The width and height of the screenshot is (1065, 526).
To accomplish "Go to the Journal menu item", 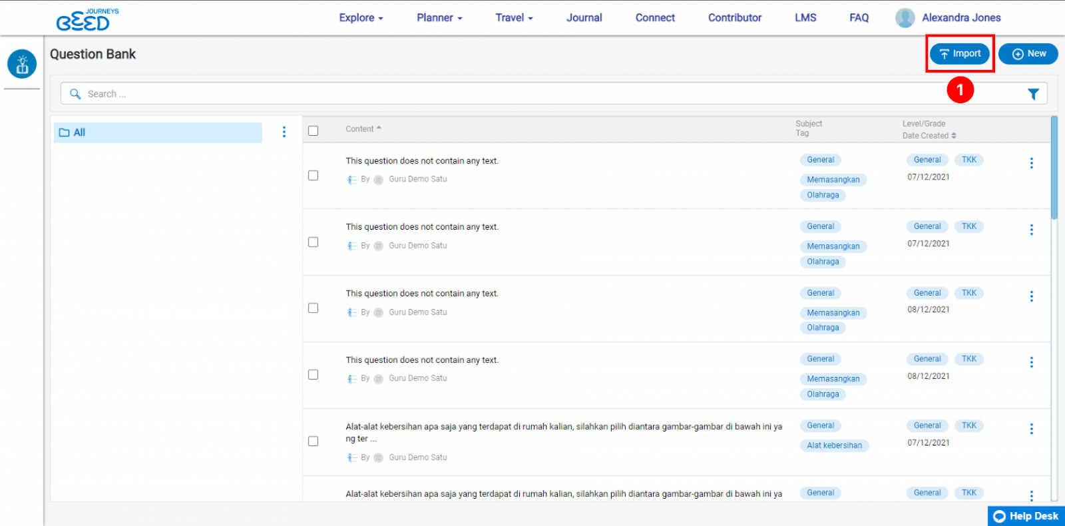I will (584, 18).
